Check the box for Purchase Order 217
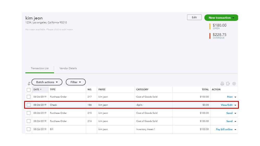This screenshot has width=260, height=146. point(29,97)
